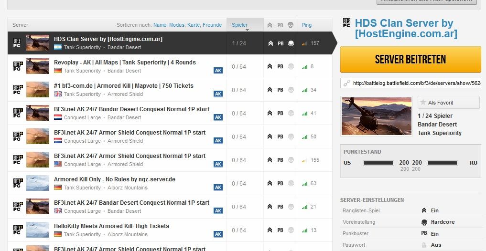Click HDS Clan Server title in detail panel

coord(406,28)
